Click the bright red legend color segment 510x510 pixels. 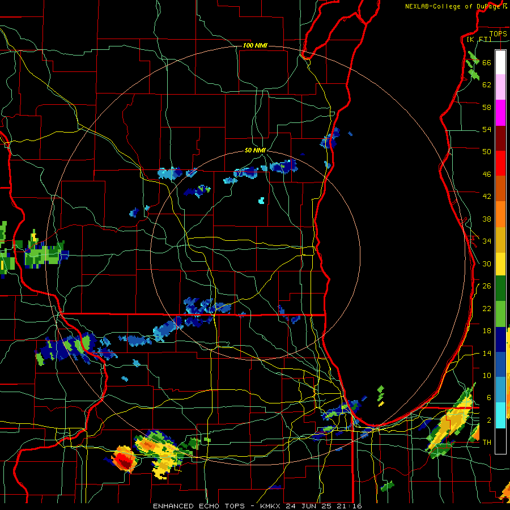tap(500, 163)
